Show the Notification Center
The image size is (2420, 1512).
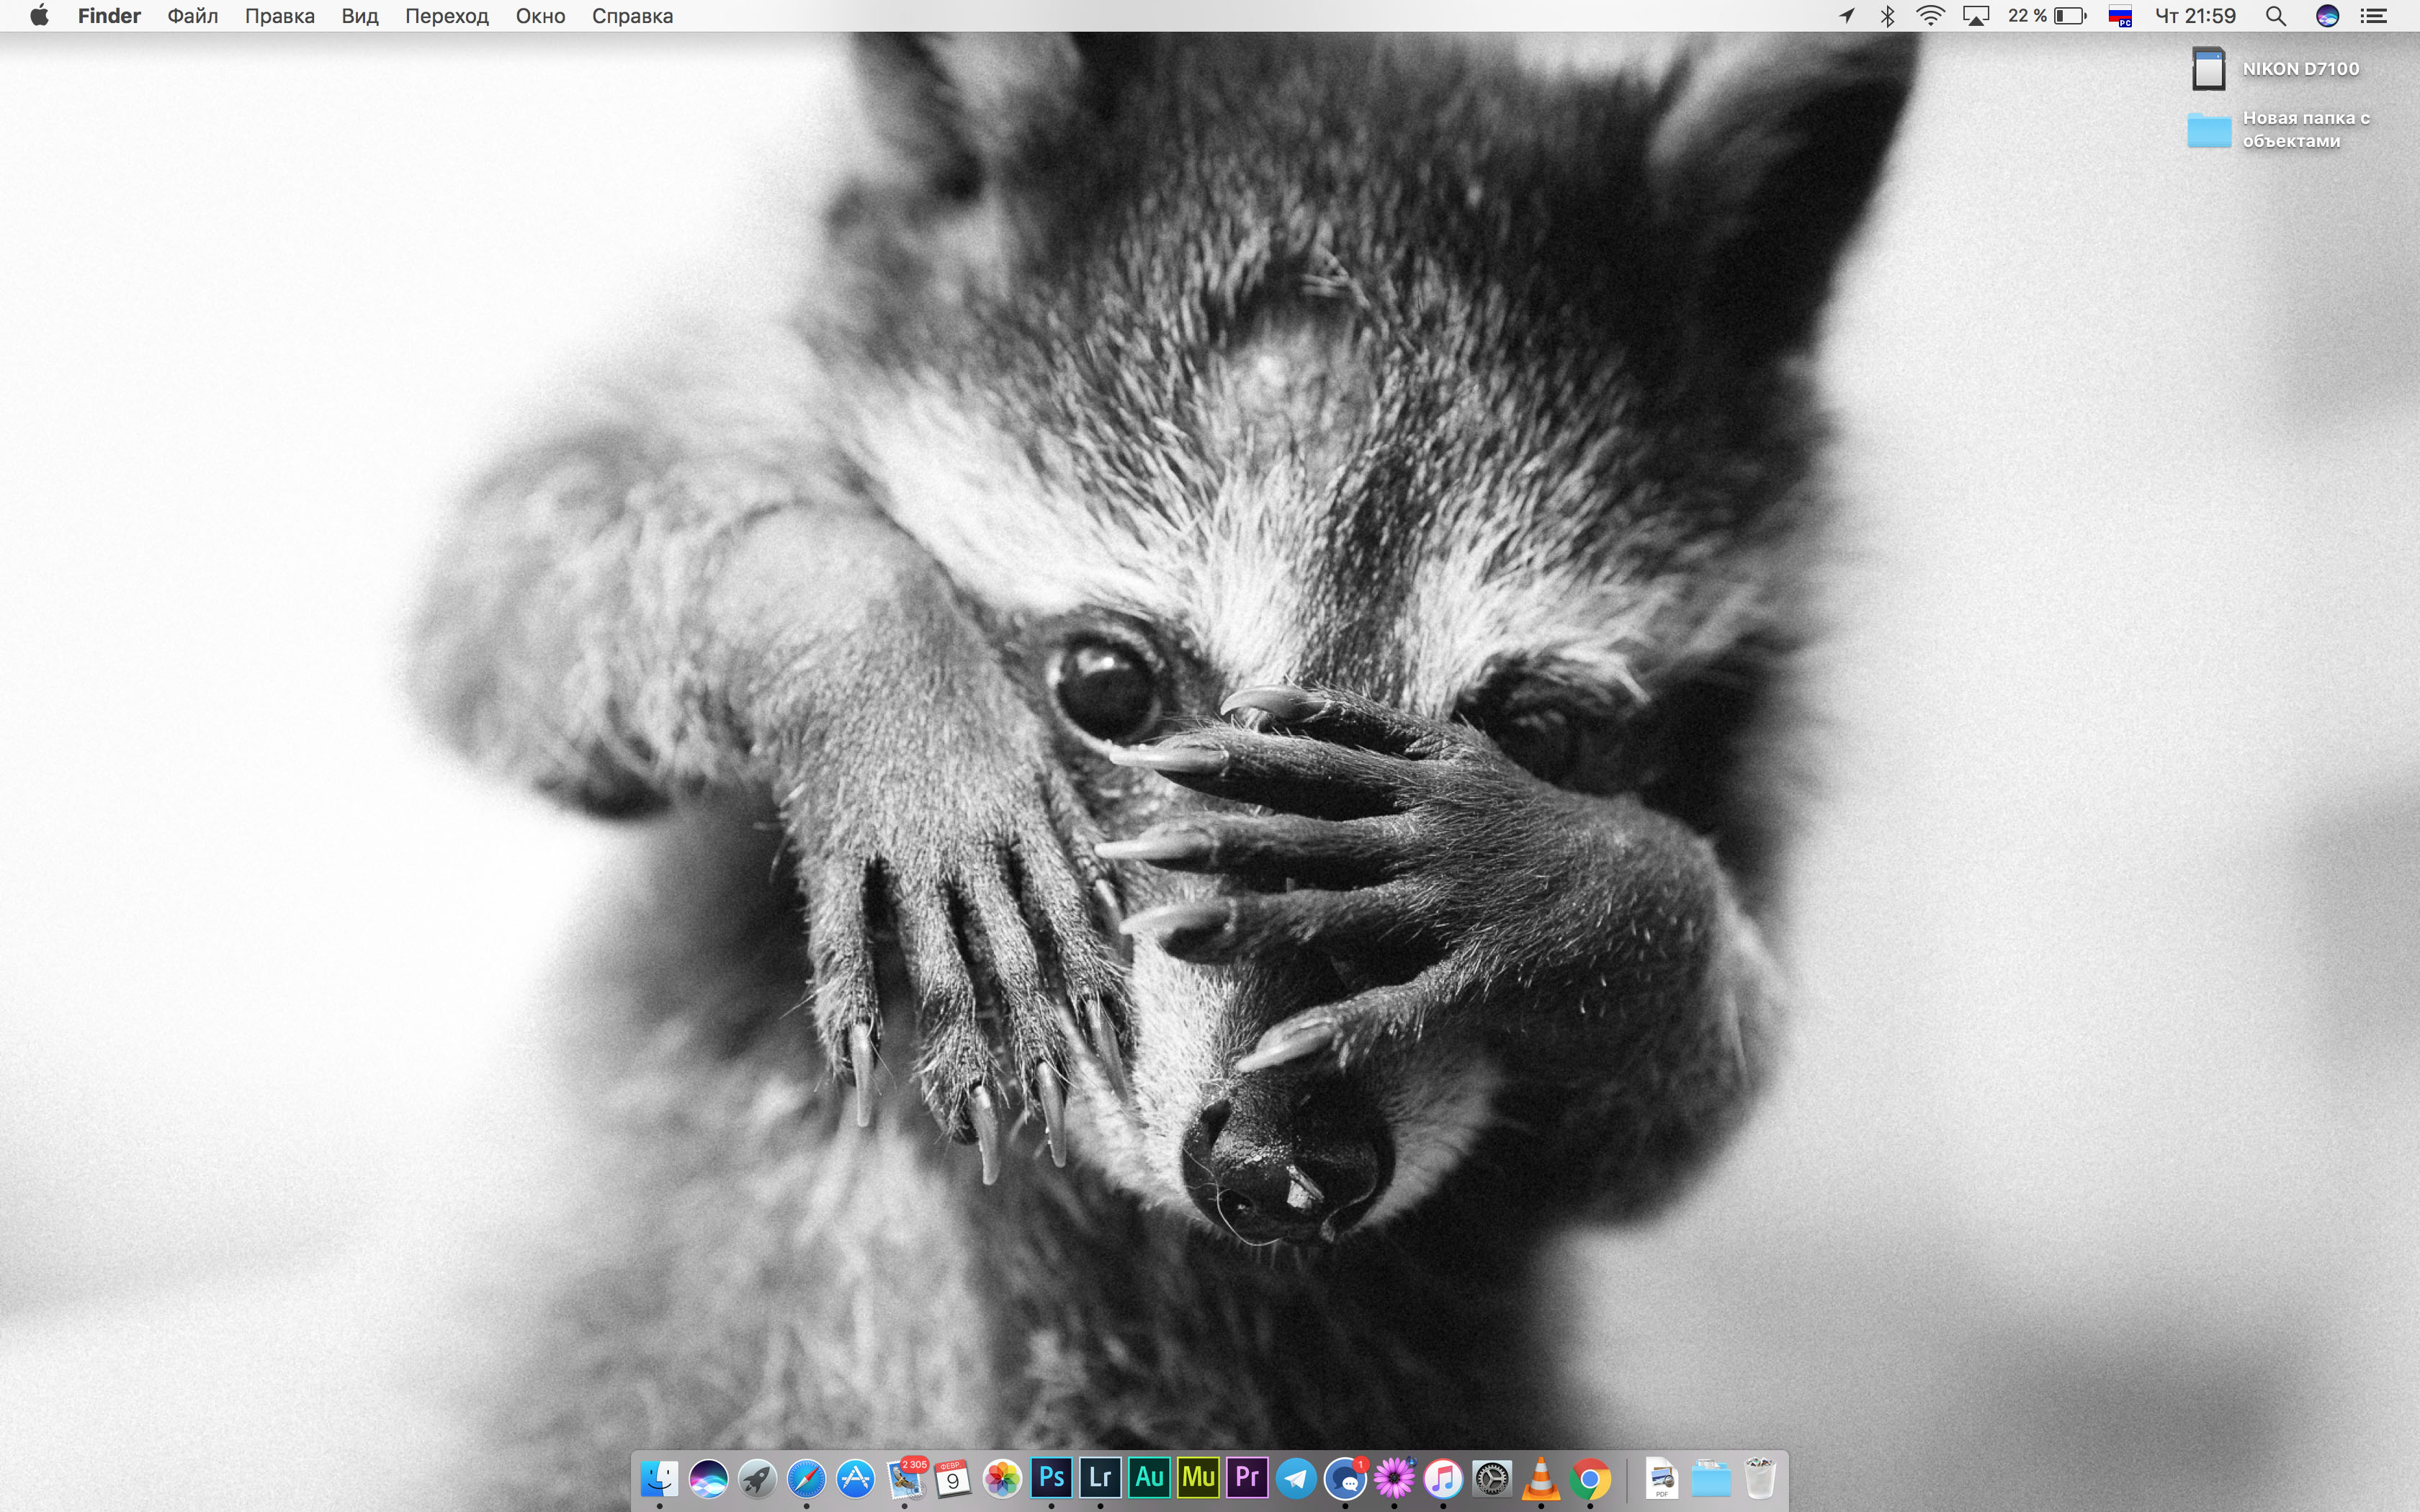(2374, 16)
